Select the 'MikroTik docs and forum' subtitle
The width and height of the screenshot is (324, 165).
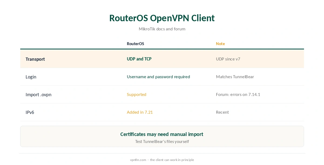click(x=162, y=29)
